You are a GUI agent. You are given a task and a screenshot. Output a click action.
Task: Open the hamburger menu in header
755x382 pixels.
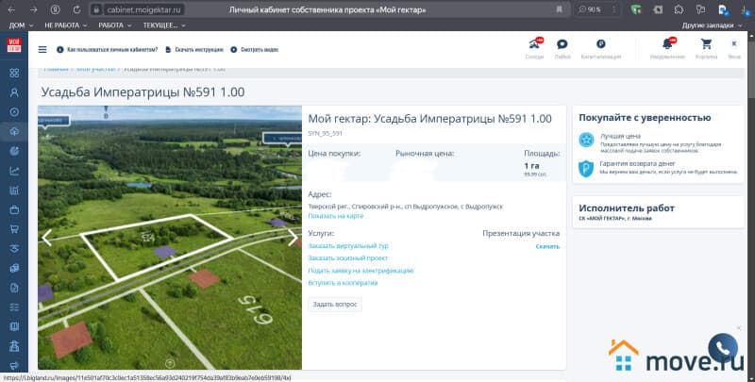tap(42, 50)
